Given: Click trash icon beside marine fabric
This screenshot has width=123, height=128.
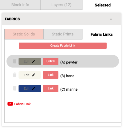Looking at the screenshot, I should point(15,89).
